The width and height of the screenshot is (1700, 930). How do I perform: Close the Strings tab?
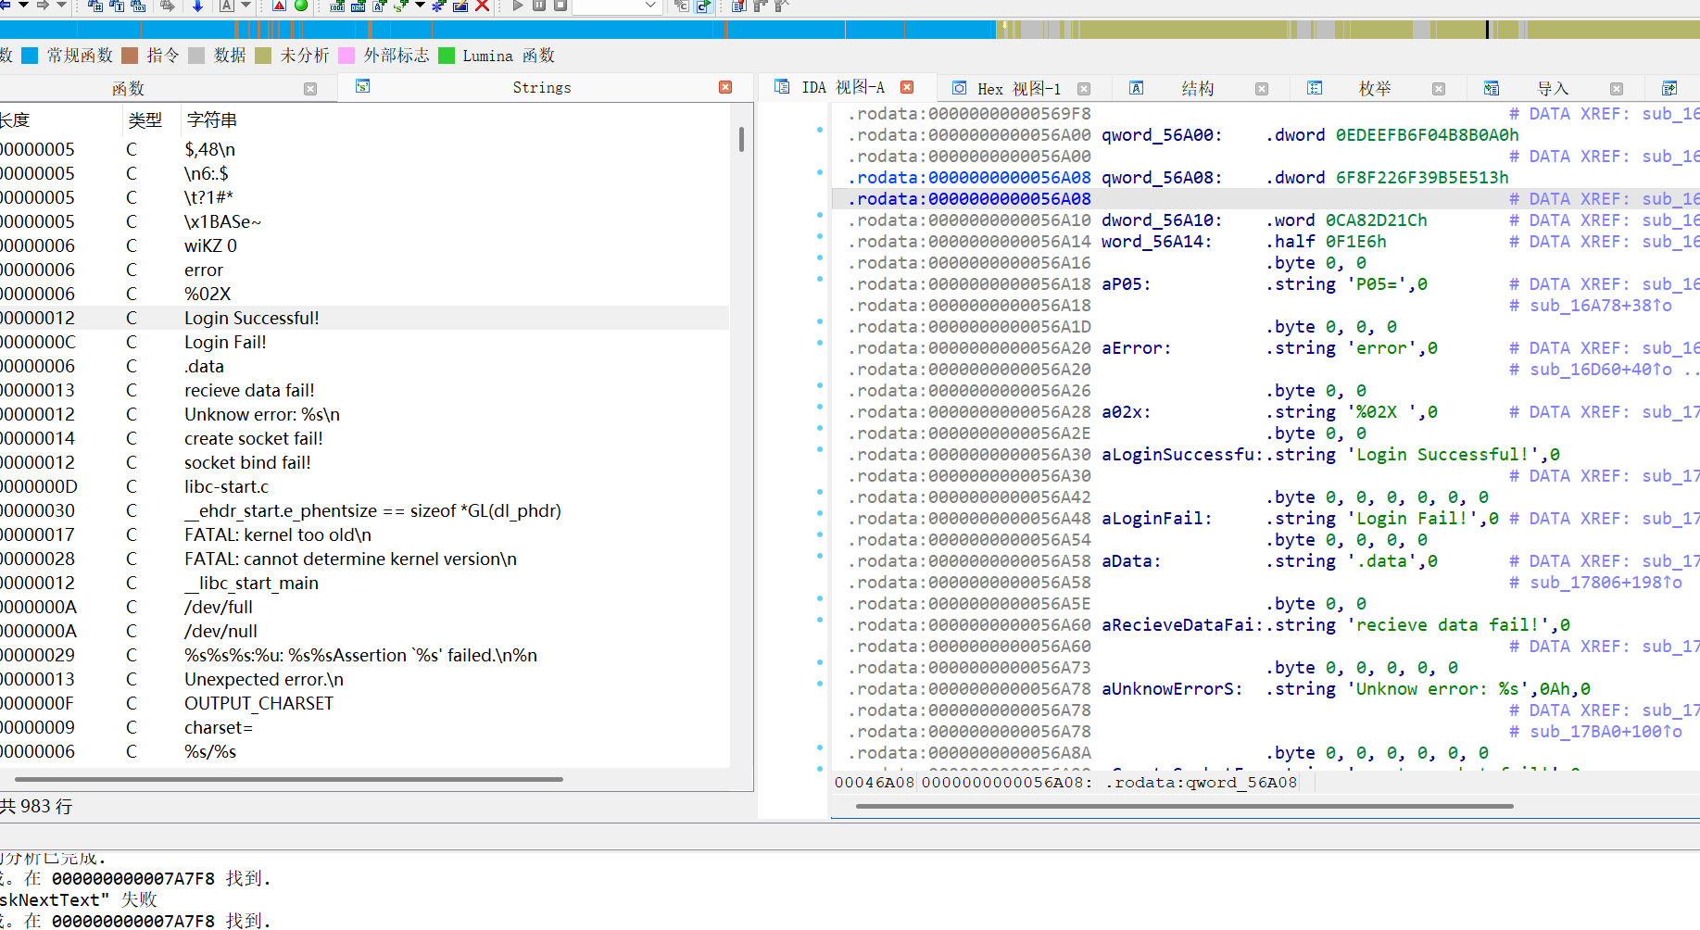click(725, 87)
